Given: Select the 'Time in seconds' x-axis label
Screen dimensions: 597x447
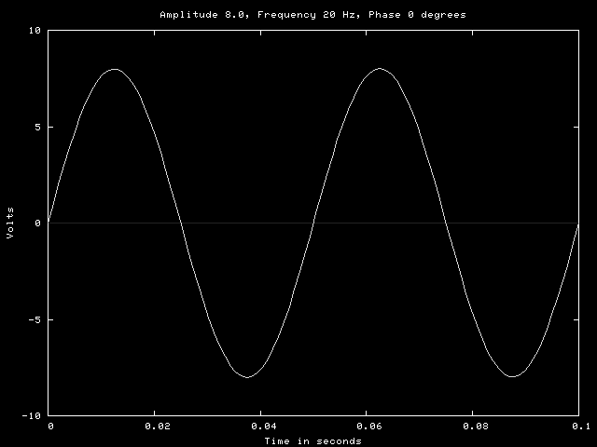Looking at the screenshot, I should pyautogui.click(x=312, y=440).
